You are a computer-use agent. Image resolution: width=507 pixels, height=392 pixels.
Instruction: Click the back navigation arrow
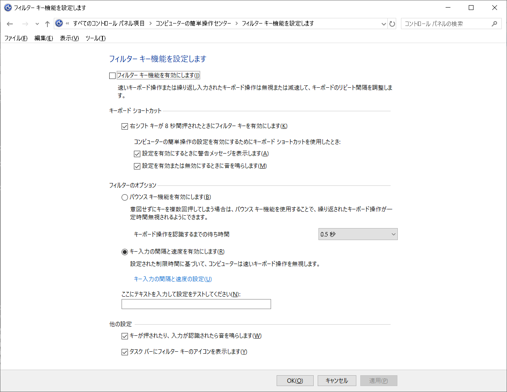tap(10, 24)
